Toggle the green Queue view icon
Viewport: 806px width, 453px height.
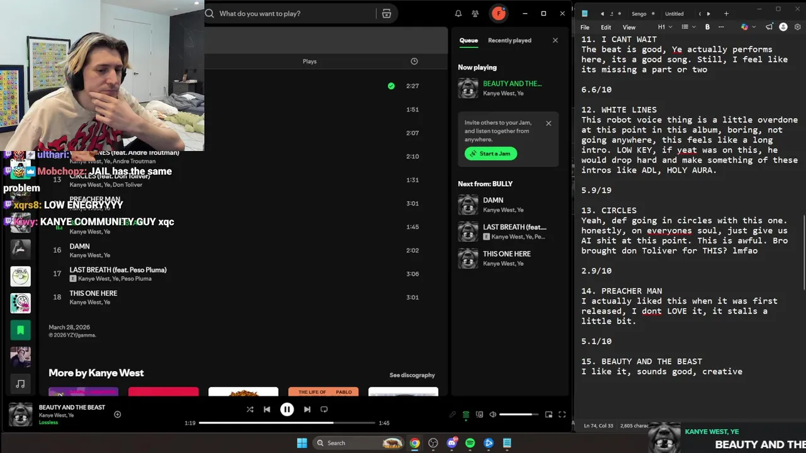(x=466, y=415)
